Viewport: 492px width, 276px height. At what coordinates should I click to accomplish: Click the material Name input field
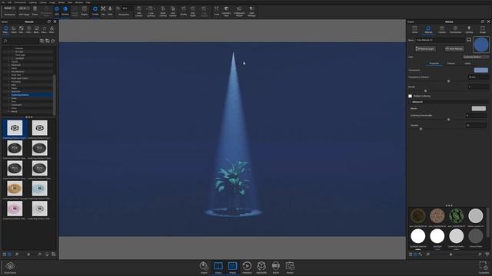click(440, 40)
